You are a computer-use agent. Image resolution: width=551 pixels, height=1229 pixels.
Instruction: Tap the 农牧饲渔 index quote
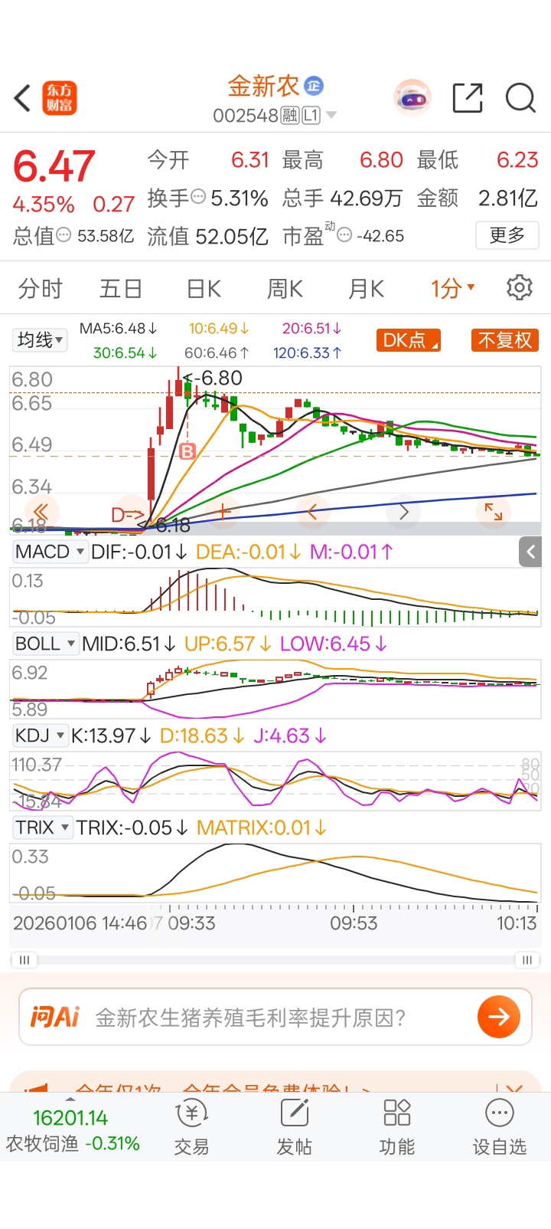pyautogui.click(x=73, y=1130)
